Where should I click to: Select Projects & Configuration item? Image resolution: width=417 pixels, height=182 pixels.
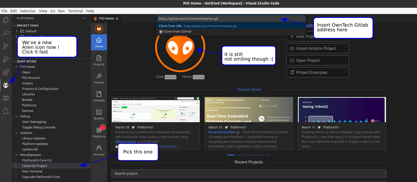point(40,89)
